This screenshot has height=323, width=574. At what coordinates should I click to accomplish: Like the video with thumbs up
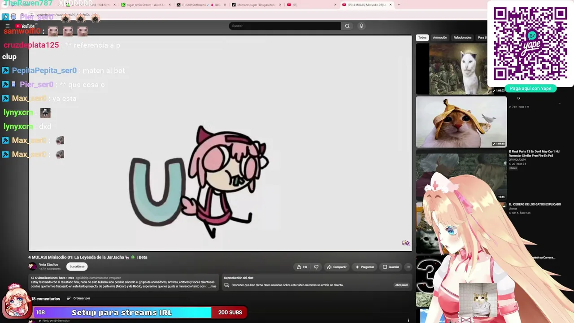coord(302,267)
